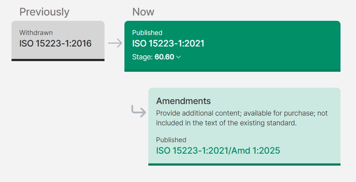Screen dimensions: 356x182
Task: Open the ISO 15223-1:2021/Amd 1:2025 amendment link
Action: (x=218, y=151)
